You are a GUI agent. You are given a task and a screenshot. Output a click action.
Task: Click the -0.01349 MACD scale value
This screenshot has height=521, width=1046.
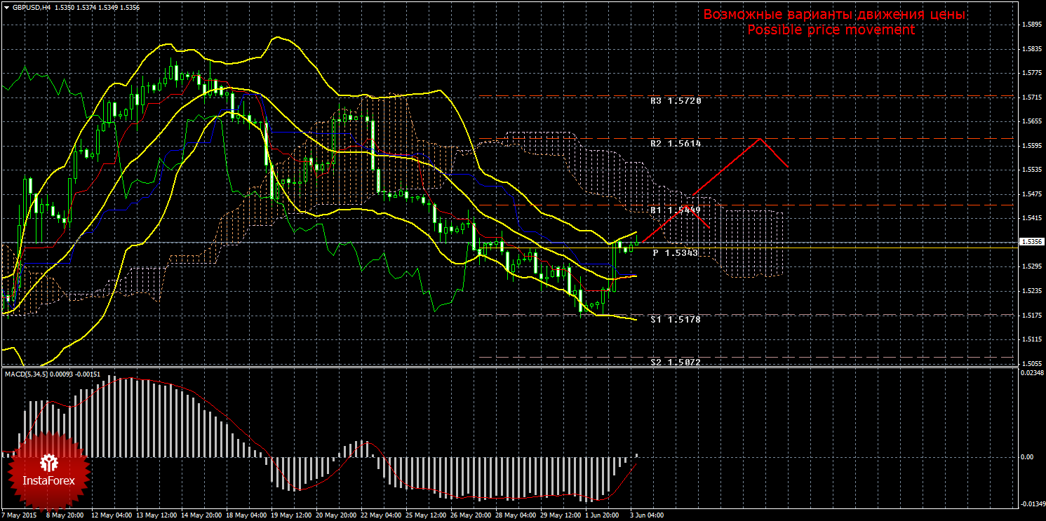(1030, 503)
